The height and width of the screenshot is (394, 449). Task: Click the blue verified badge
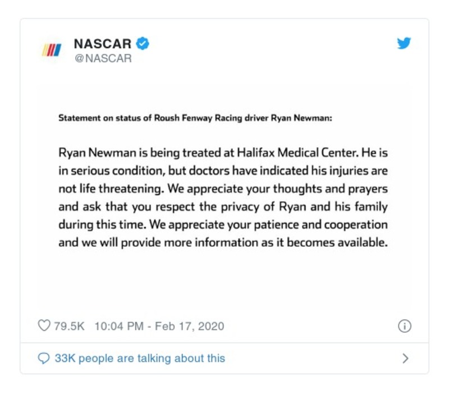[143, 43]
